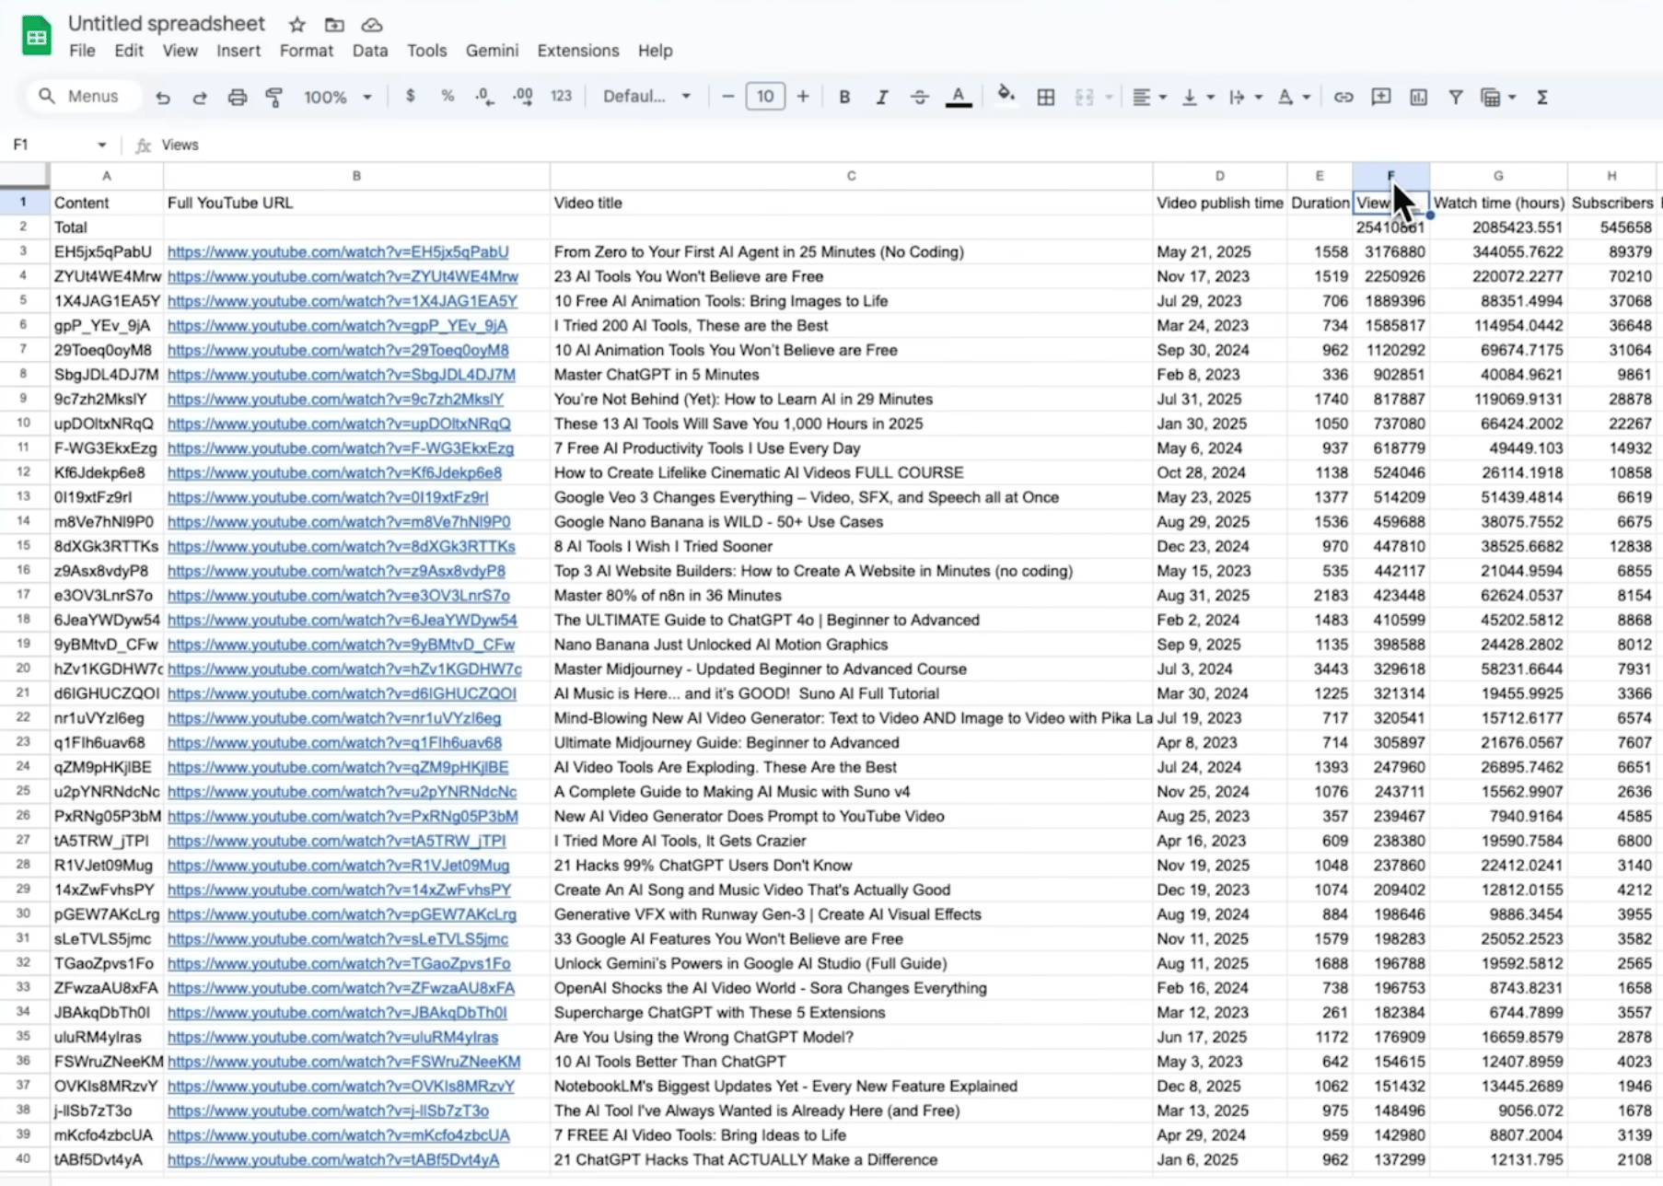The height and width of the screenshot is (1186, 1663).
Task: Open the Google Sheets home logo
Action: [x=37, y=37]
